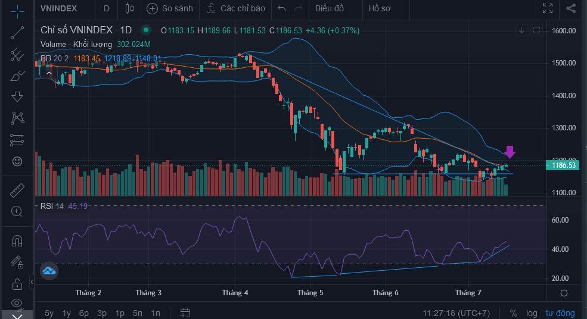The height and width of the screenshot is (319, 587).
Task: Open Các chỉ báo indicators button
Action: pyautogui.click(x=235, y=8)
